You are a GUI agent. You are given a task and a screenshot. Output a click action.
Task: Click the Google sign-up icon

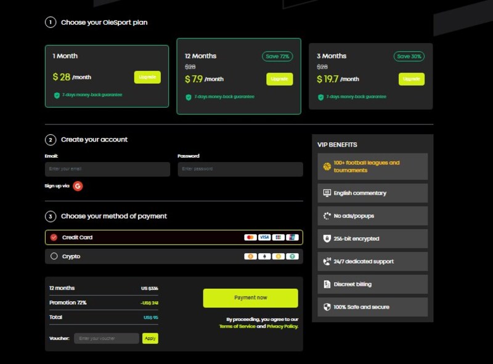78,185
